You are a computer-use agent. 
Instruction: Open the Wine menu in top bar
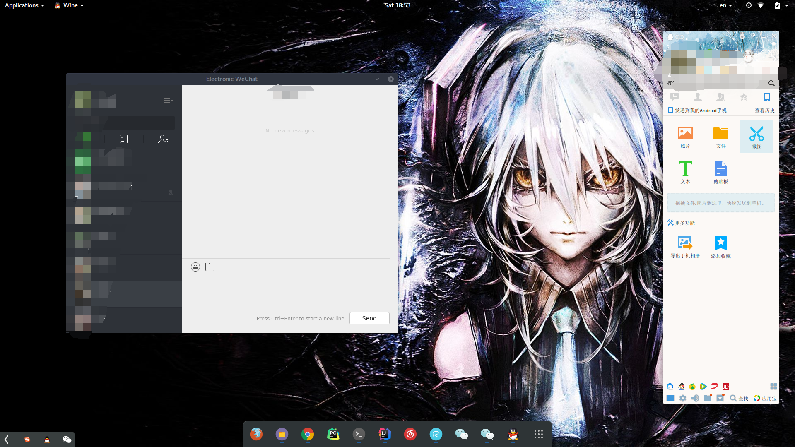pos(70,5)
